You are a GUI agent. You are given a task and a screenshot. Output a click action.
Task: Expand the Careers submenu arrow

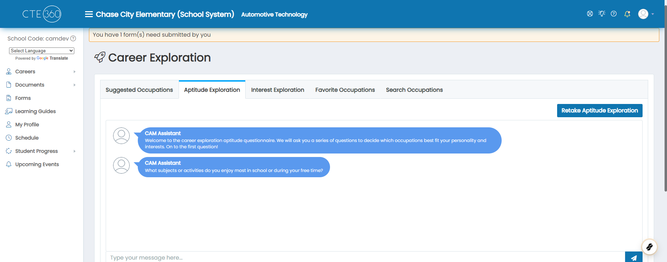[x=75, y=72]
